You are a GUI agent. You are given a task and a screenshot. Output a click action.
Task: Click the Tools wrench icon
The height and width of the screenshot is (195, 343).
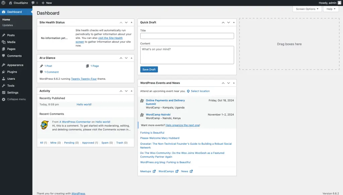click(x=3, y=86)
